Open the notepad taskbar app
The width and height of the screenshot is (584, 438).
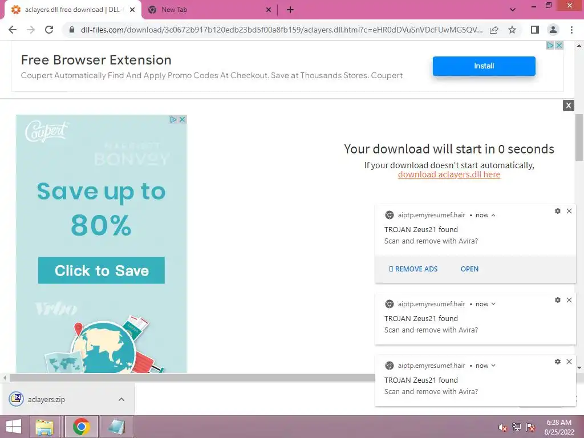click(116, 427)
